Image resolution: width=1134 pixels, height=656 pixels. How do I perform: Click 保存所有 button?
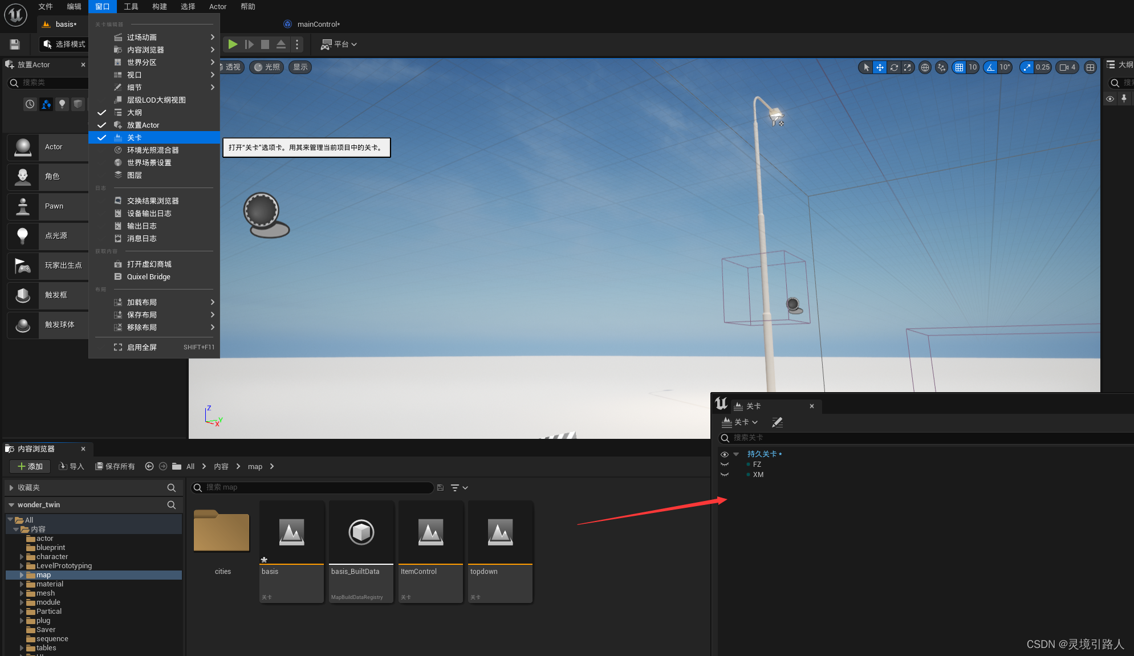(115, 466)
